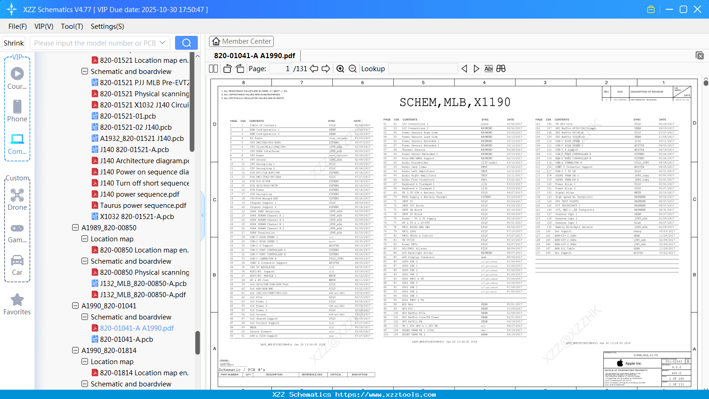Jump to previous lookup result
709x399 pixels.
[x=464, y=68]
